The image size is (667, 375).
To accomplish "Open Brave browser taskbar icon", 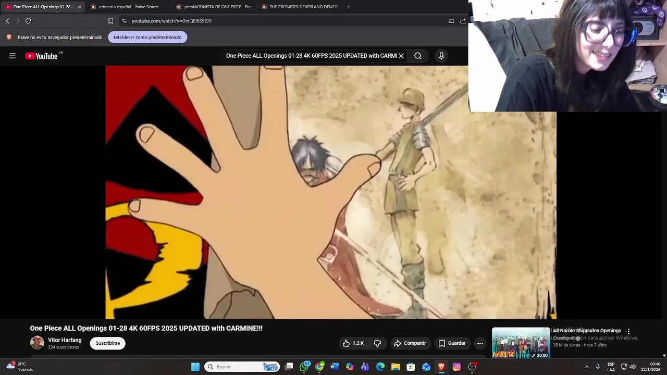I will click(x=441, y=367).
